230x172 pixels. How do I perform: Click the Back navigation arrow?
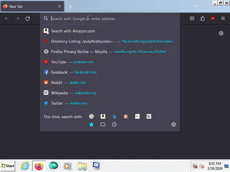click(x=7, y=19)
